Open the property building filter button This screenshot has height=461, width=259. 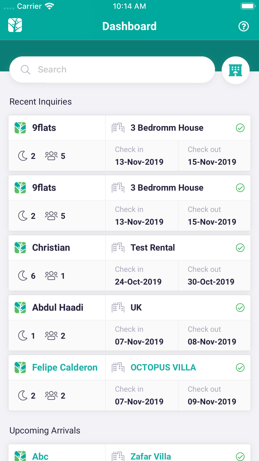point(235,70)
